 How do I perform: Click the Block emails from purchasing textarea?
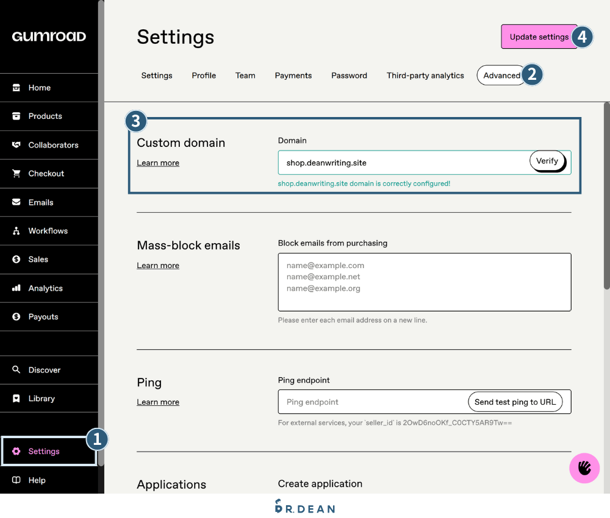pyautogui.click(x=424, y=282)
